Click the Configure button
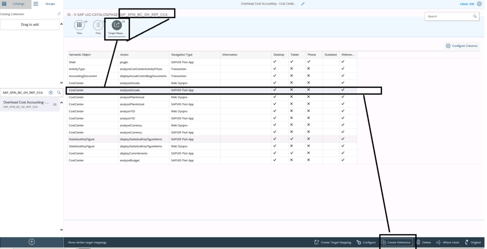This screenshot has width=487, height=249. (366, 242)
